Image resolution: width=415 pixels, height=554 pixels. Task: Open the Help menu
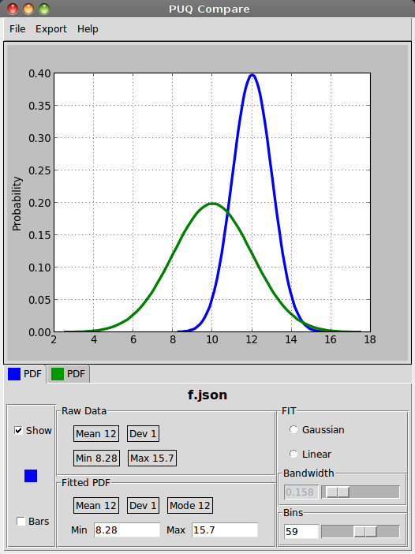(x=88, y=29)
